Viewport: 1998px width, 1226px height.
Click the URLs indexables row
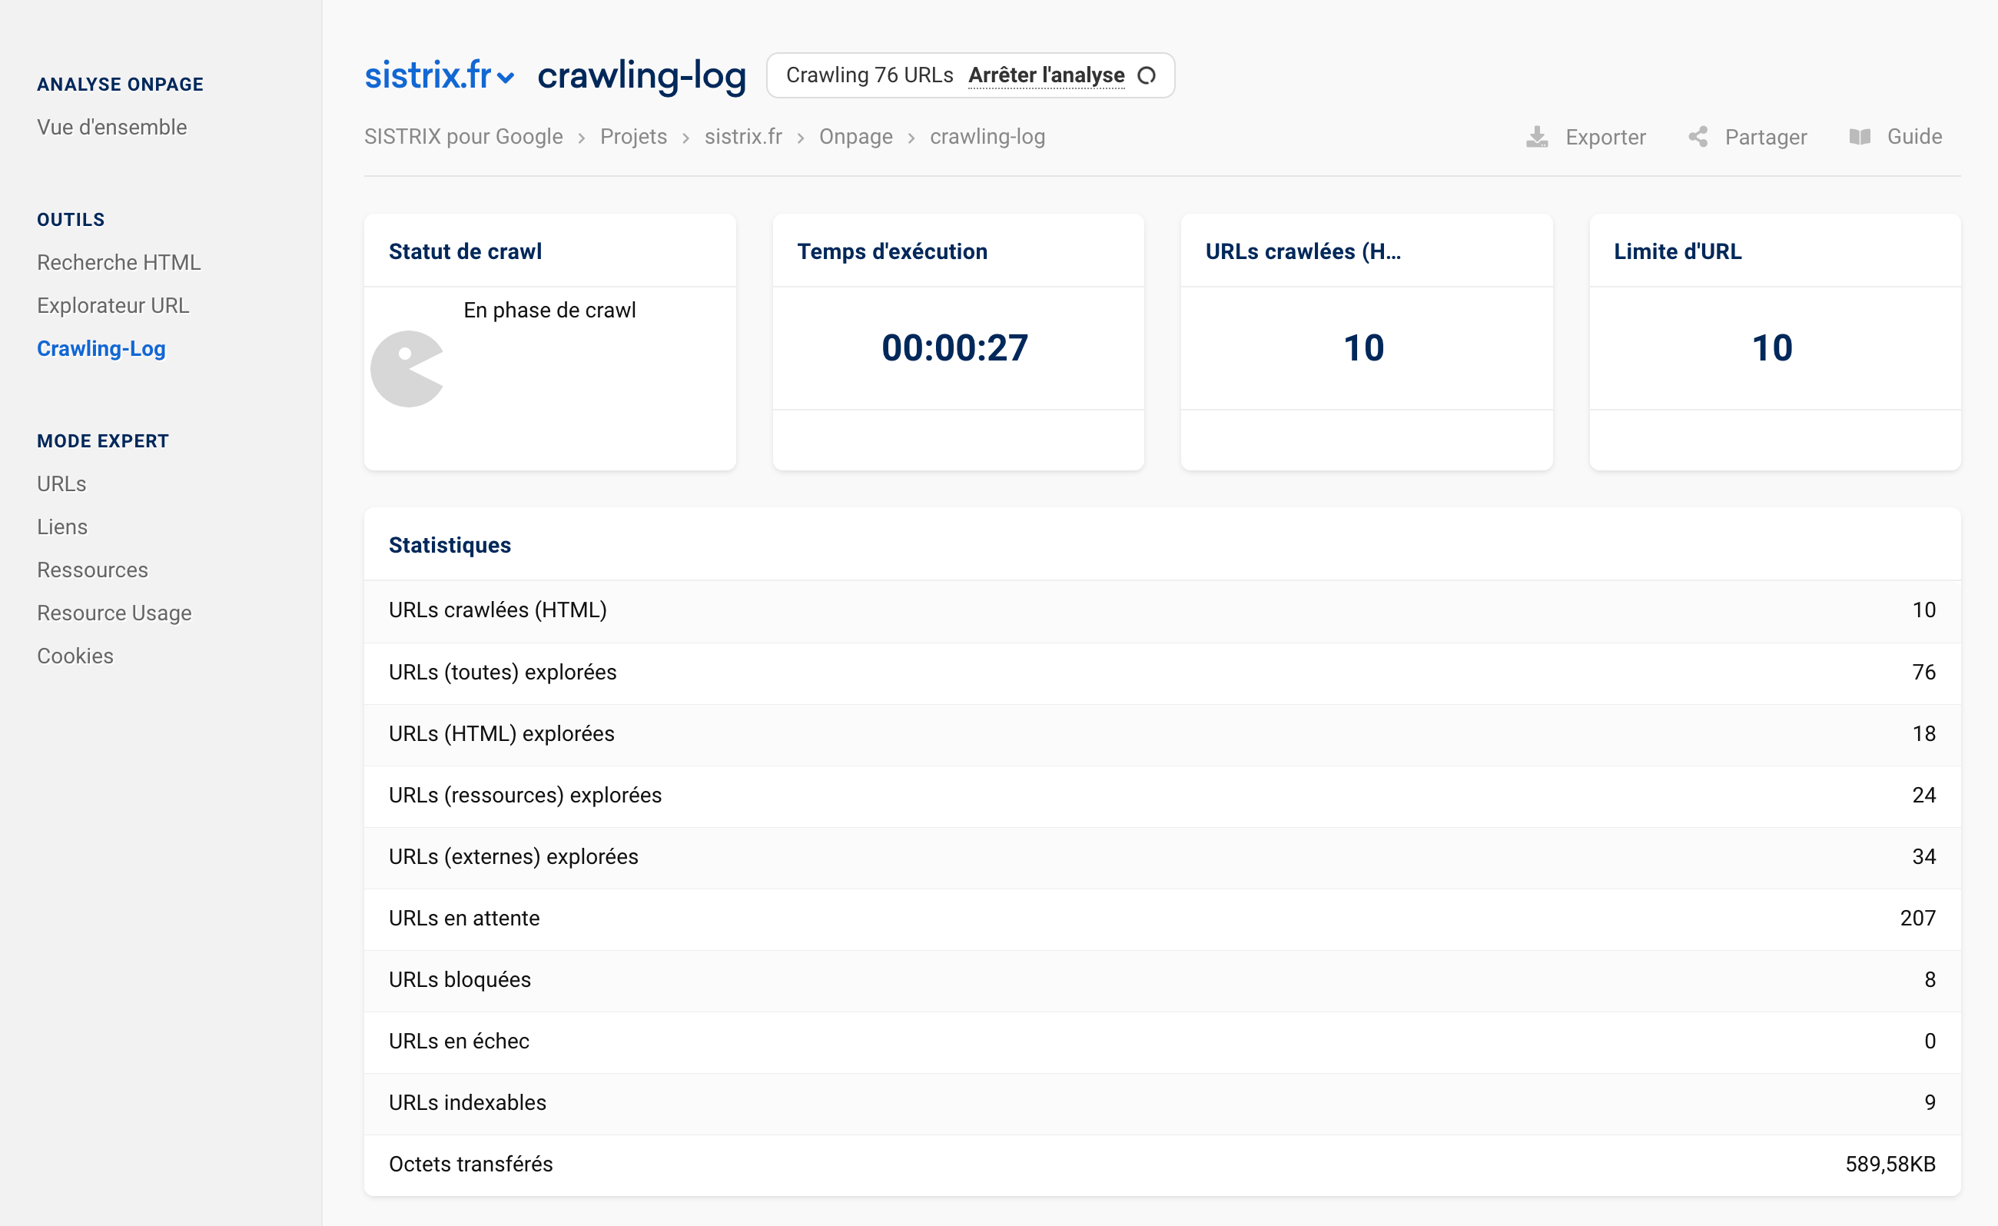[x=1162, y=1105]
